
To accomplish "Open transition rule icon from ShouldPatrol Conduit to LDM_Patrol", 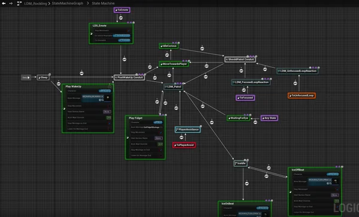I will click(x=206, y=77).
